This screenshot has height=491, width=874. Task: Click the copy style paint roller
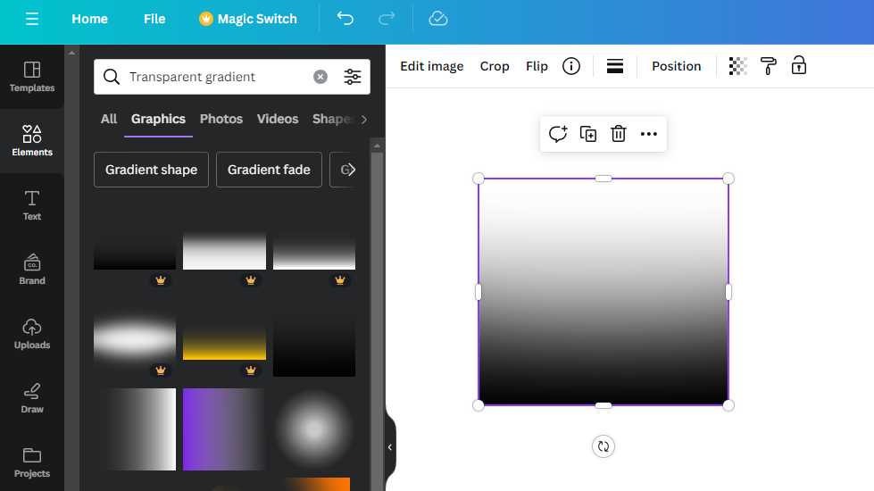point(768,66)
